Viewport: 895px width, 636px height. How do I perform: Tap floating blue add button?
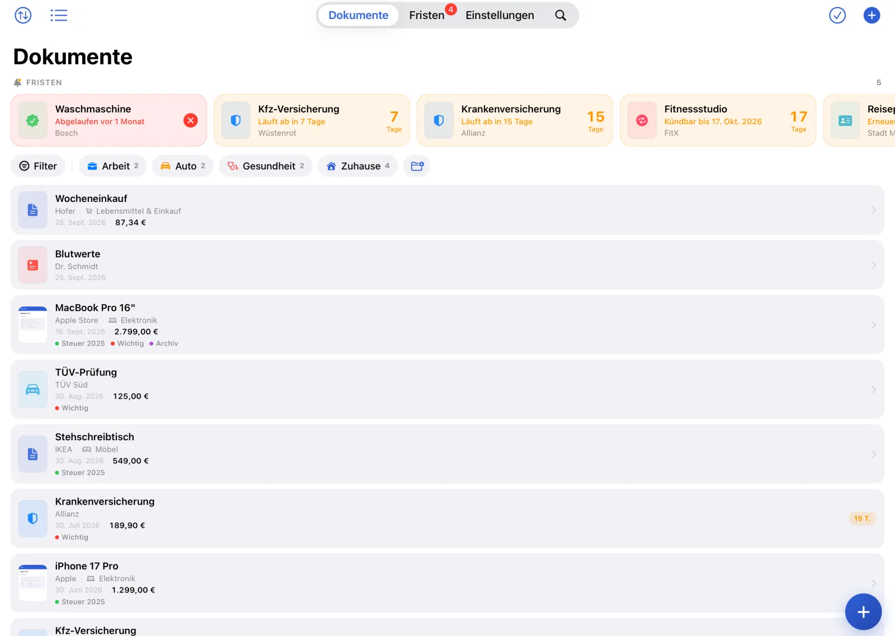pyautogui.click(x=863, y=612)
